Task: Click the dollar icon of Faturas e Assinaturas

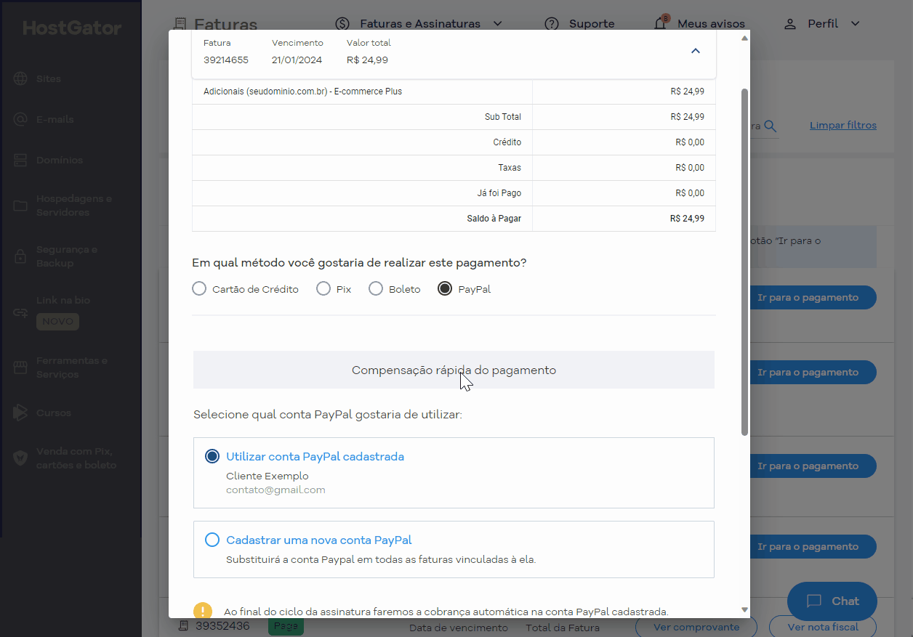Action: (343, 24)
